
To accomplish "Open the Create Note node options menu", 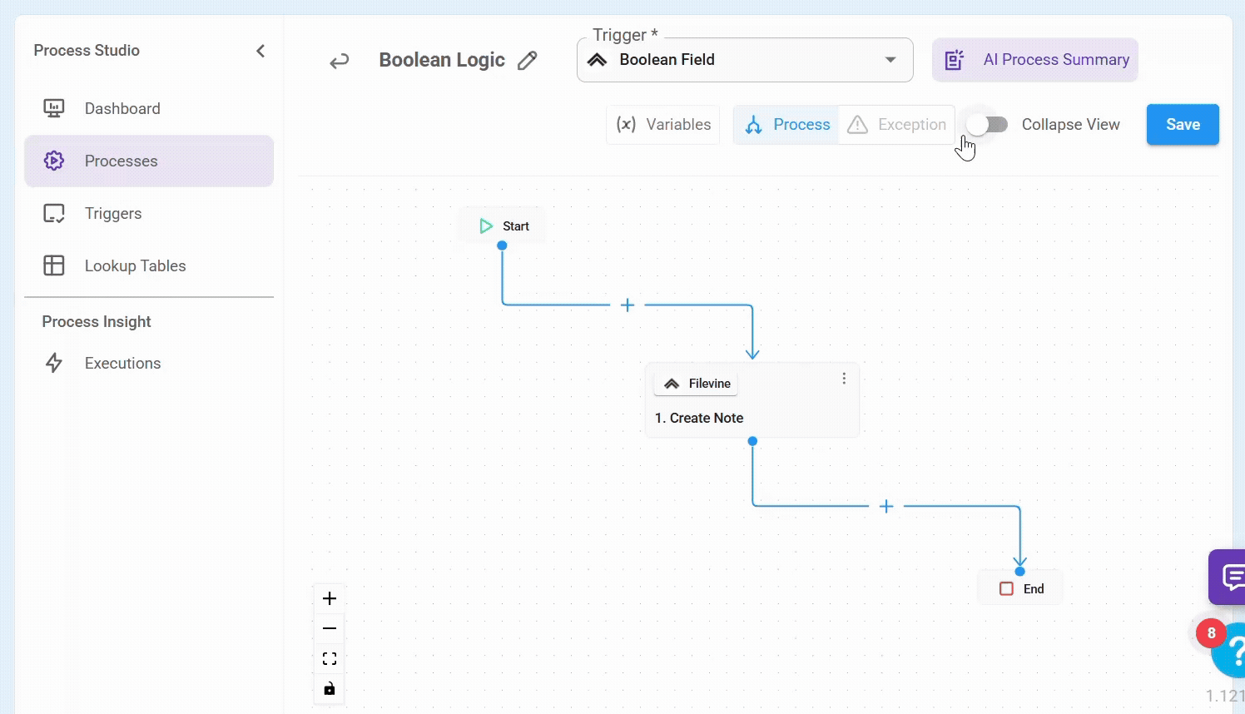I will 844,379.
